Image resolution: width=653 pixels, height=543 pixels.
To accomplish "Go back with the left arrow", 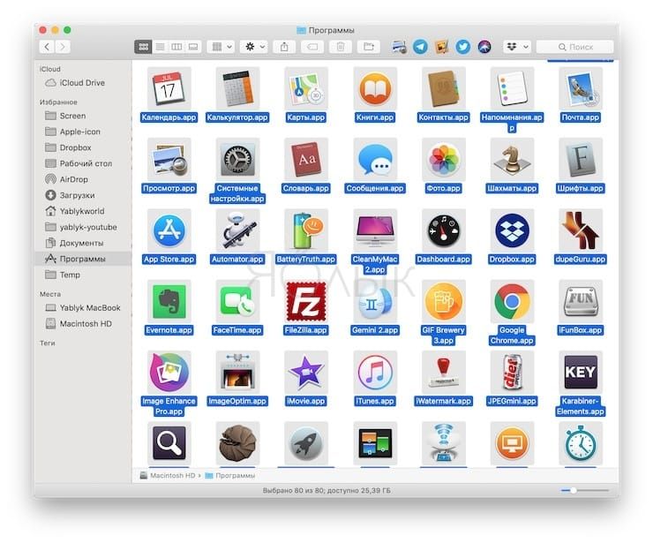I will point(47,47).
